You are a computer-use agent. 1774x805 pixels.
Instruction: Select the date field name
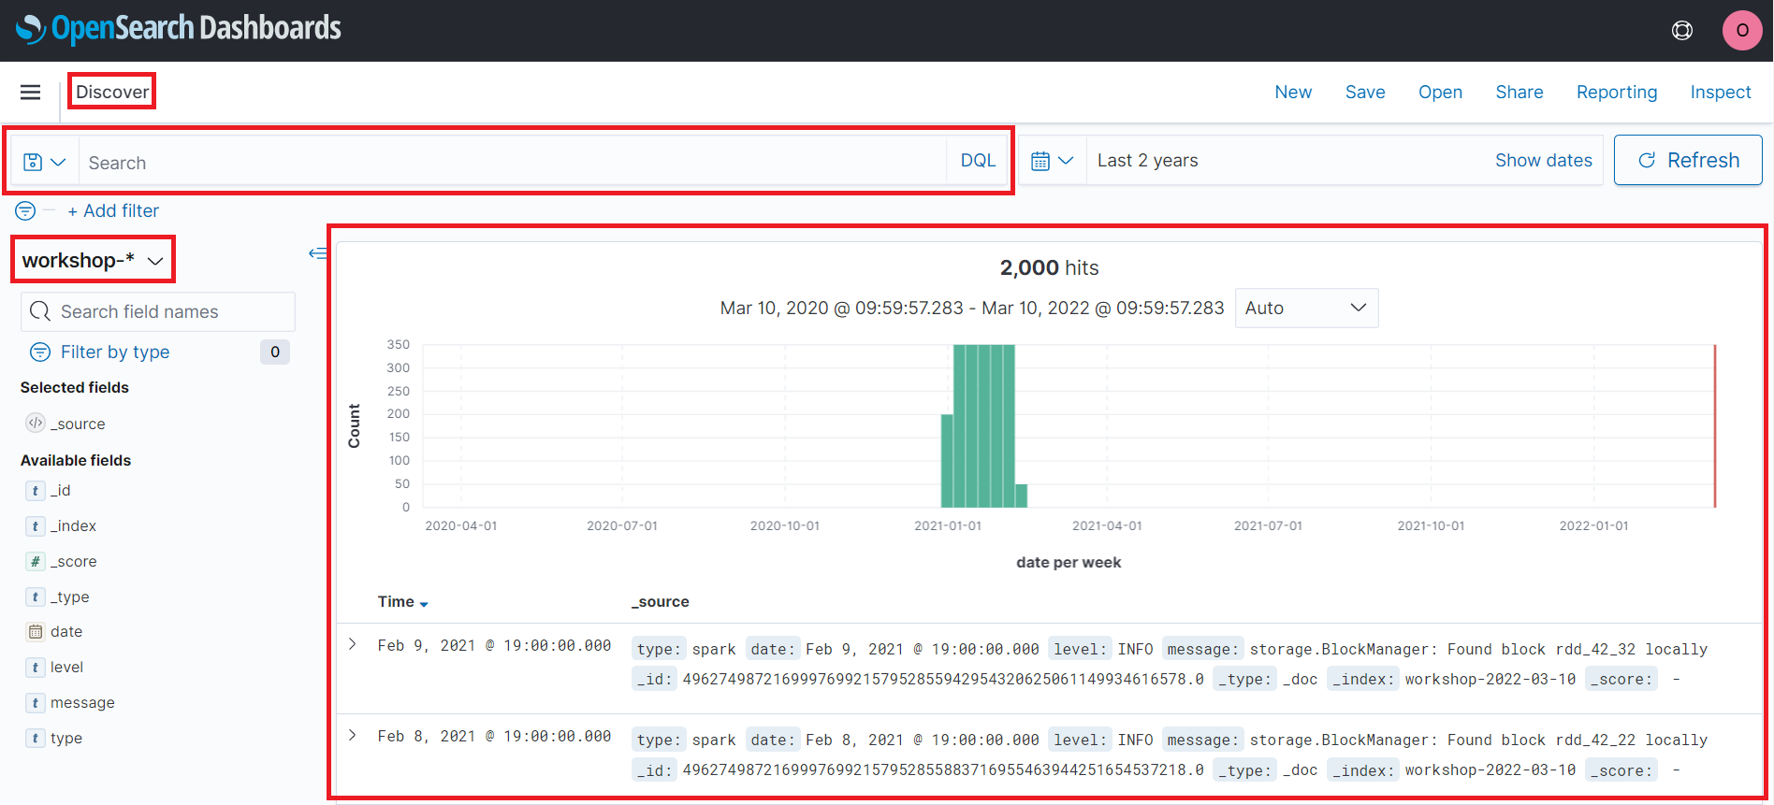point(66,631)
